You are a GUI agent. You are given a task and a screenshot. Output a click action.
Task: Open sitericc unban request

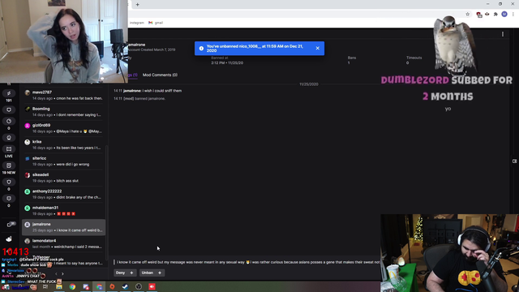(63, 161)
